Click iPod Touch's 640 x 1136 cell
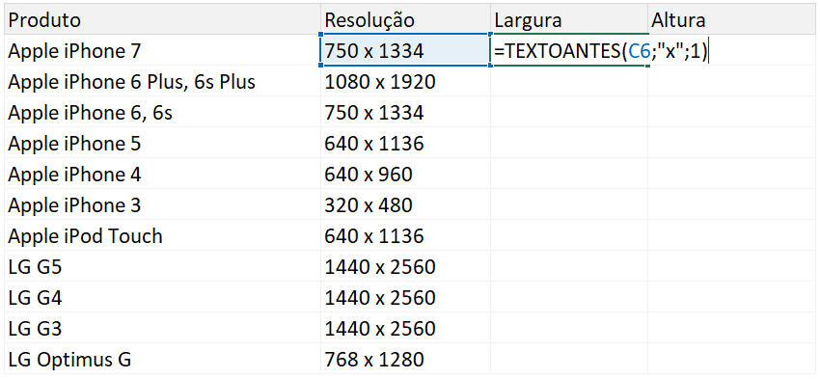The height and width of the screenshot is (379, 820). click(x=406, y=235)
